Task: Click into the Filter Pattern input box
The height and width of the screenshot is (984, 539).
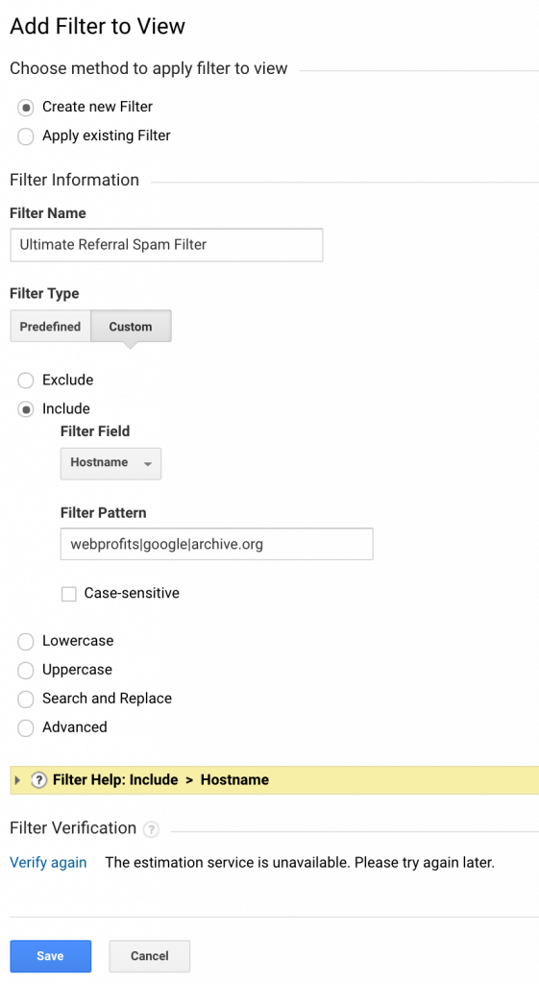Action: point(216,544)
